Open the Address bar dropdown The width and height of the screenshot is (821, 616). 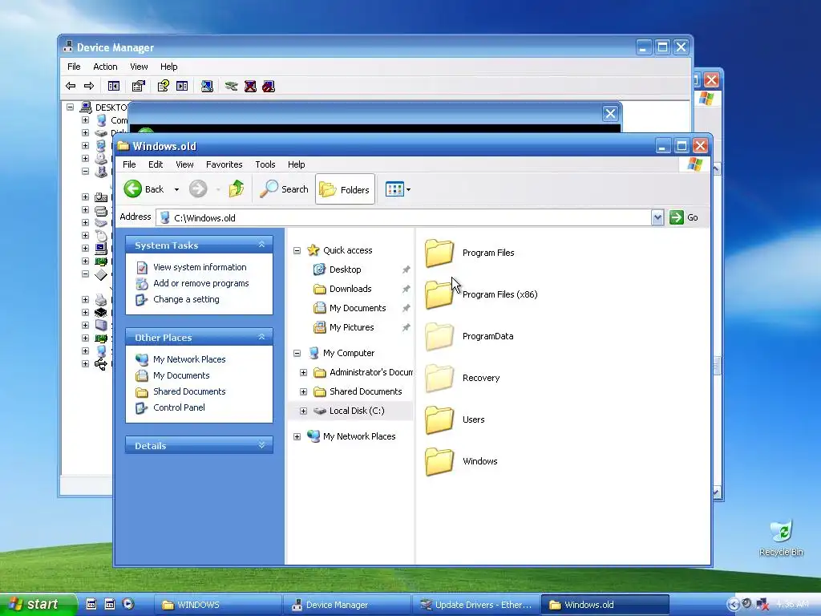(x=657, y=217)
